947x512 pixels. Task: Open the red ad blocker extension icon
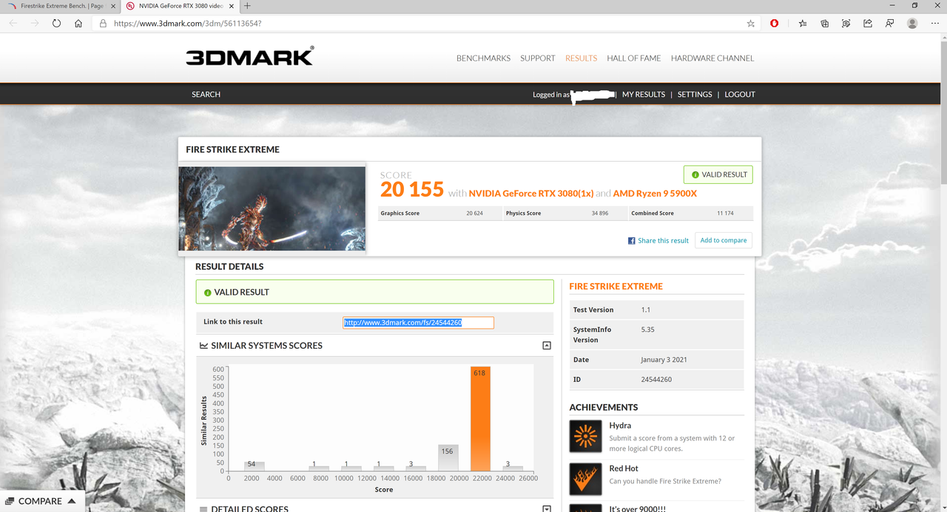[x=774, y=24]
